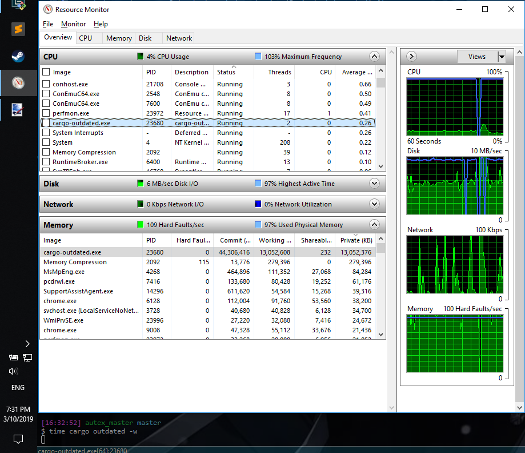
Task: Sort memory list by Hard Faults column
Action: point(192,240)
